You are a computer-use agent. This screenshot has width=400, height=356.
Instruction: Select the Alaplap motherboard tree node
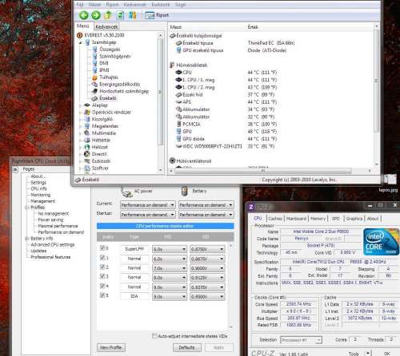[99, 105]
